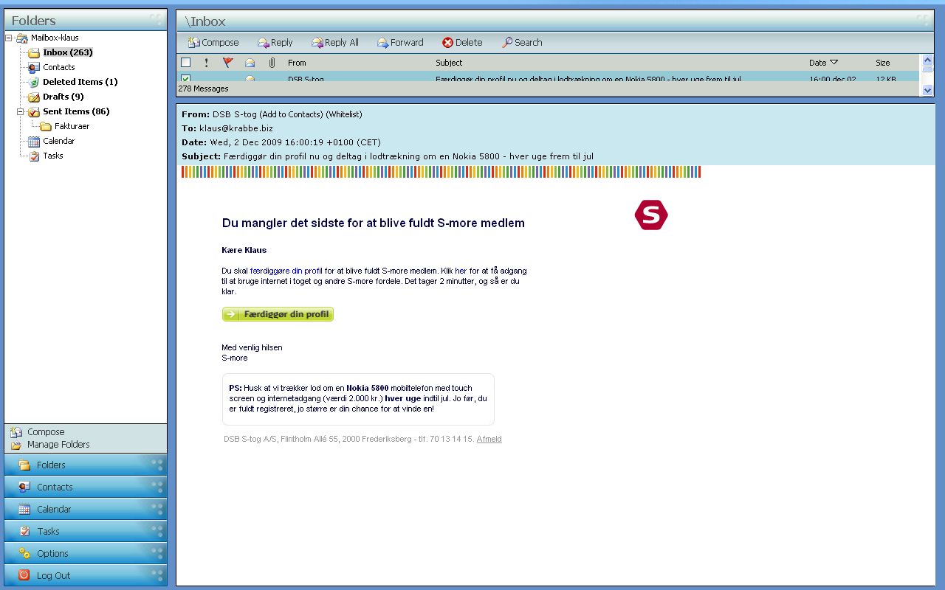Sort by the paperclip attachment column
The image size is (945, 590).
(x=272, y=63)
